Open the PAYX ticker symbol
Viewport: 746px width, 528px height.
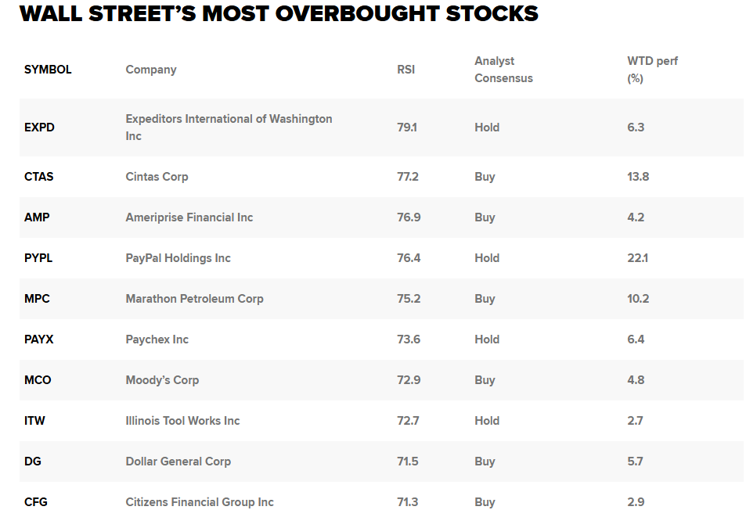(x=38, y=339)
